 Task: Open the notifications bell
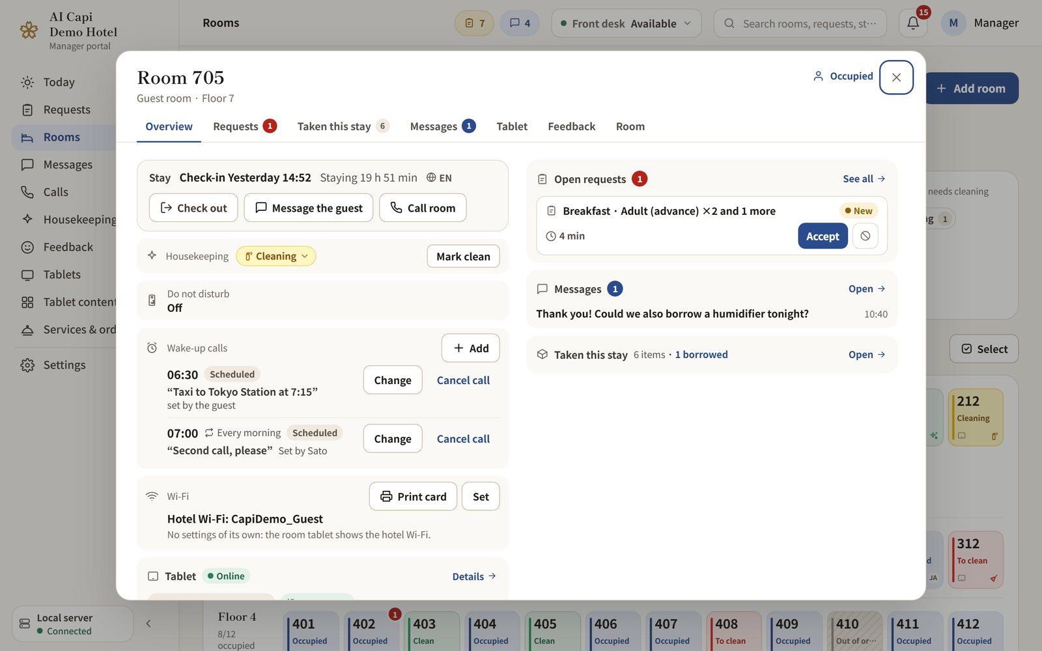tap(913, 23)
